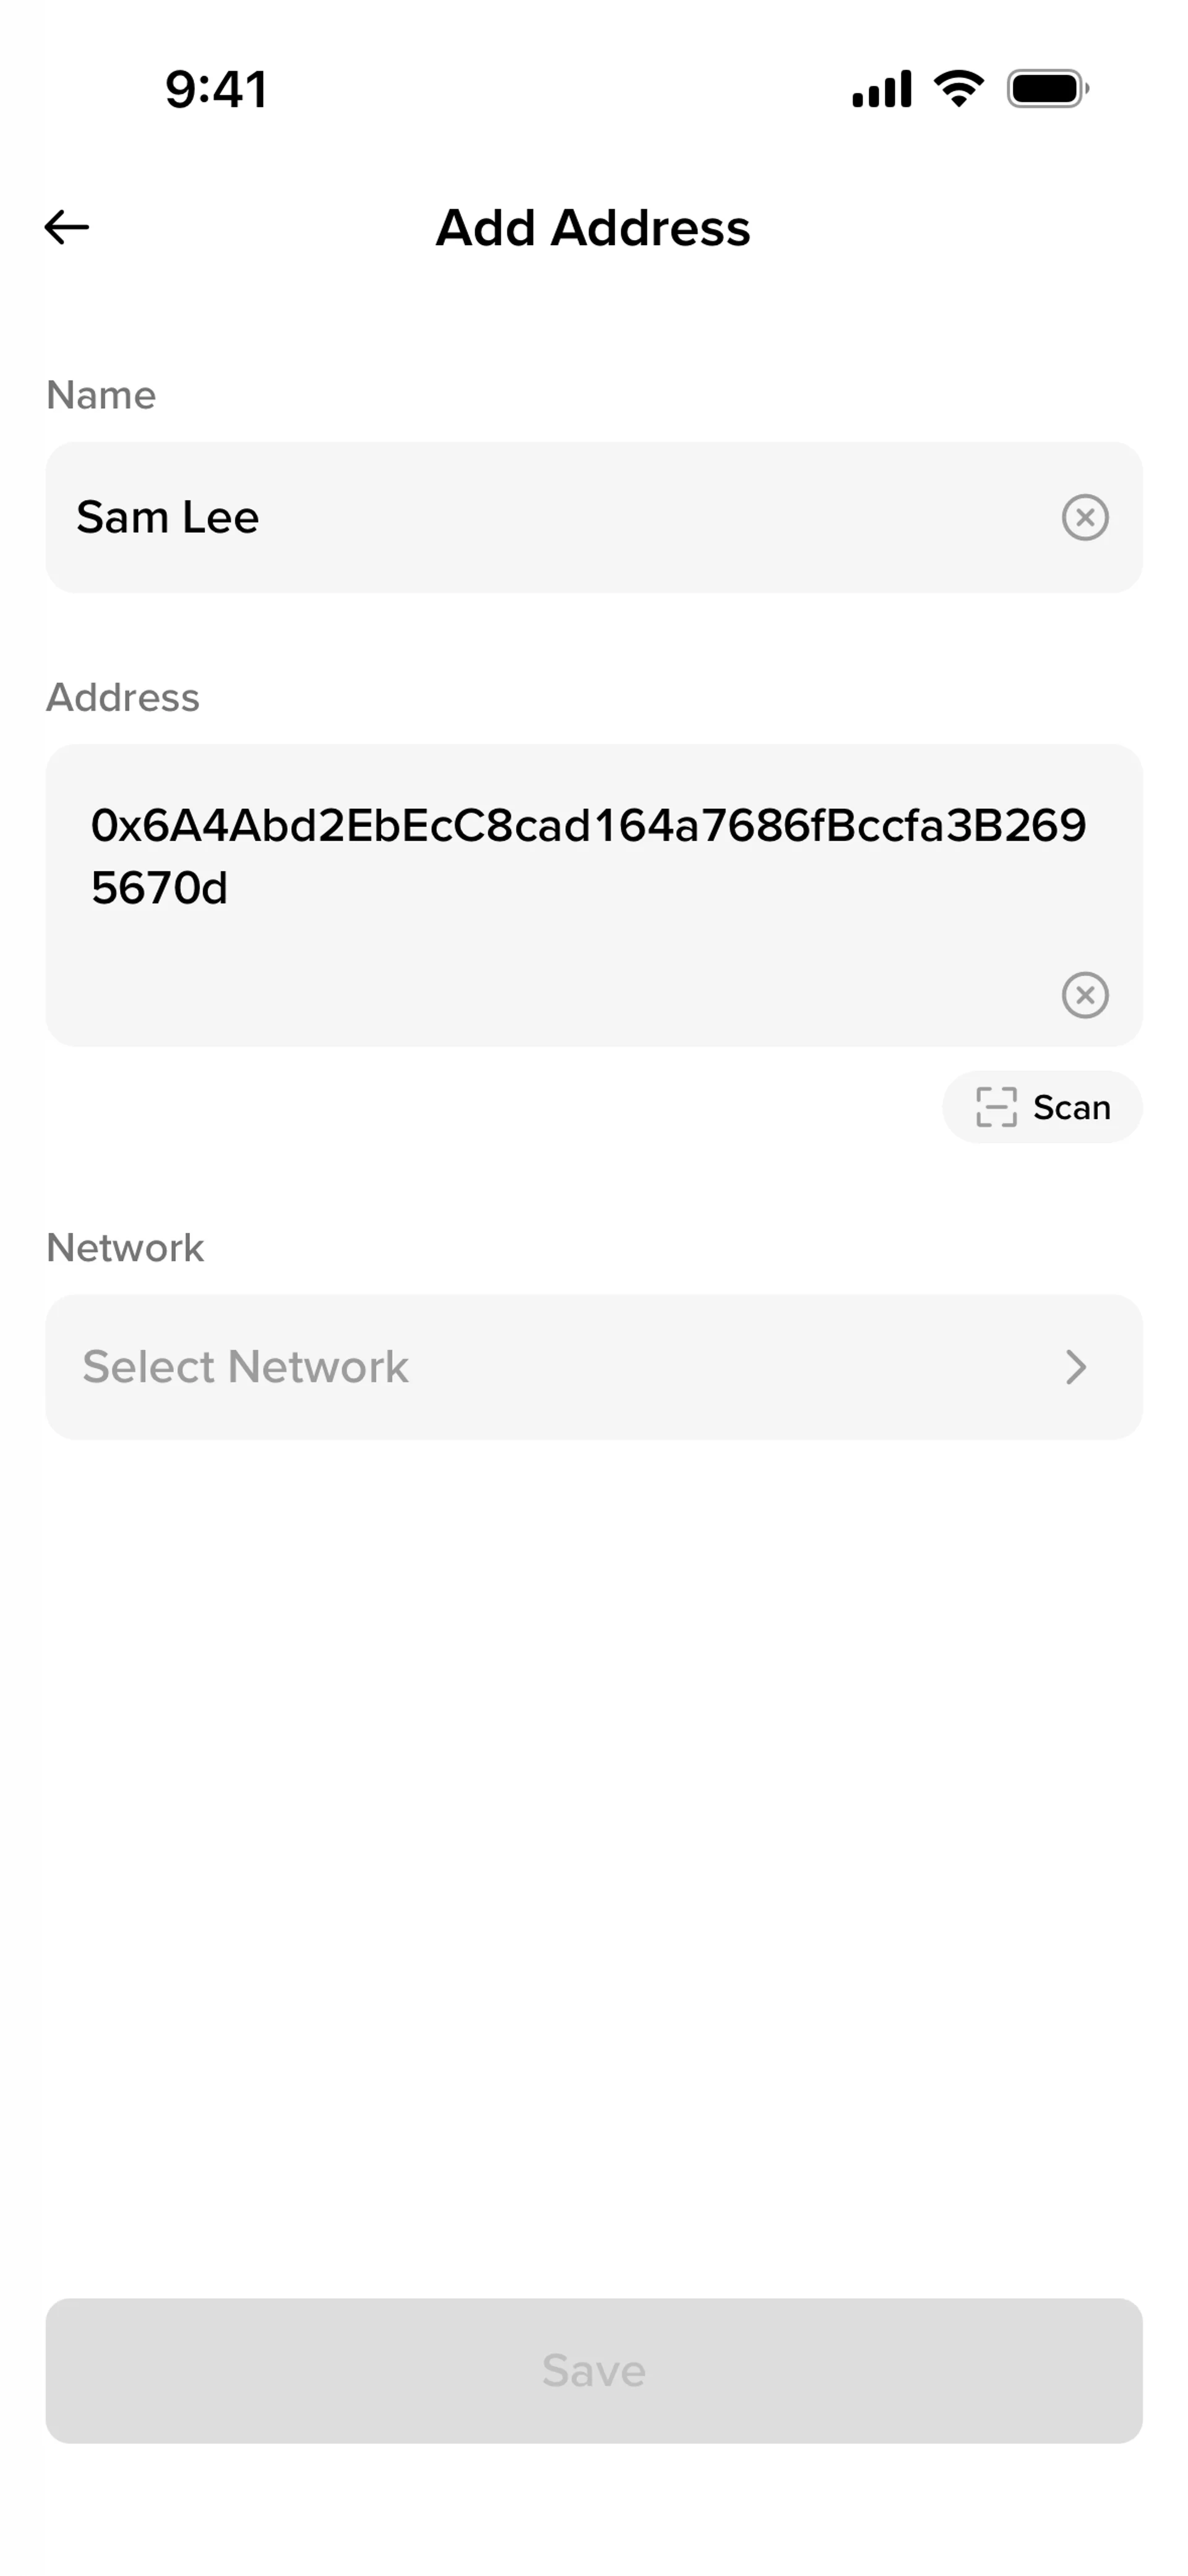
Task: Go back using the left arrow
Action: click(67, 227)
